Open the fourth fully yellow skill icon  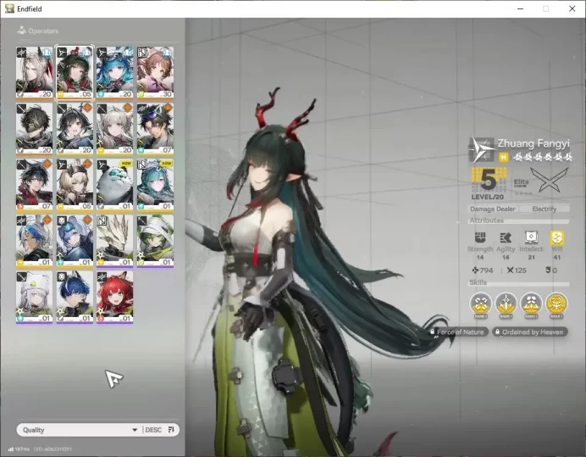556,304
